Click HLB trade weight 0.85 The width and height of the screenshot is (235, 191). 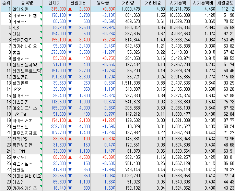[161, 27]
